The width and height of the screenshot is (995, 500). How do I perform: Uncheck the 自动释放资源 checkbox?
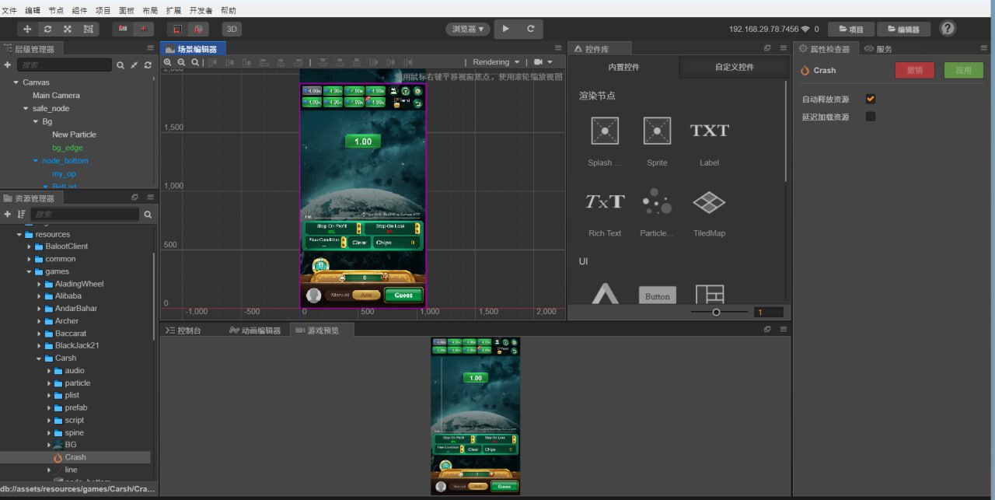[871, 100]
